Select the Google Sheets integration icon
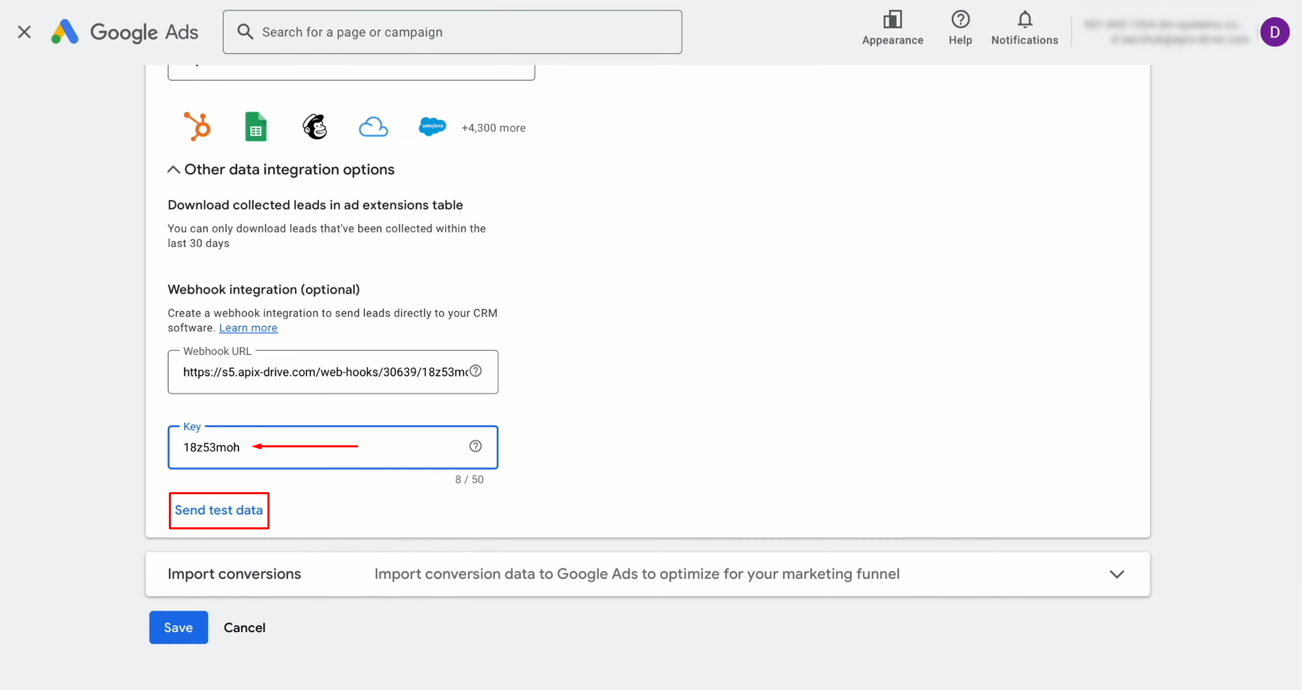This screenshot has width=1302, height=690. (x=256, y=126)
